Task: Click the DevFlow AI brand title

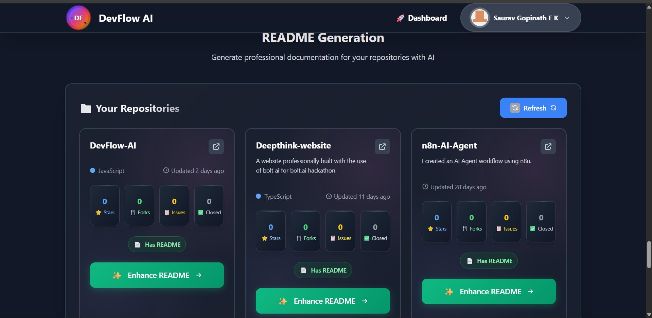Action: click(x=126, y=18)
